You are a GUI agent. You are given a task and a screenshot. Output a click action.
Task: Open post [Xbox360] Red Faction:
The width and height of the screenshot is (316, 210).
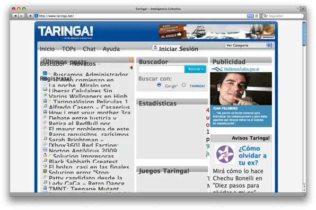pyautogui.click(x=84, y=145)
